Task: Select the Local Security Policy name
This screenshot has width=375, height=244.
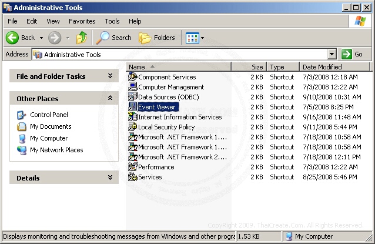Action: click(166, 127)
